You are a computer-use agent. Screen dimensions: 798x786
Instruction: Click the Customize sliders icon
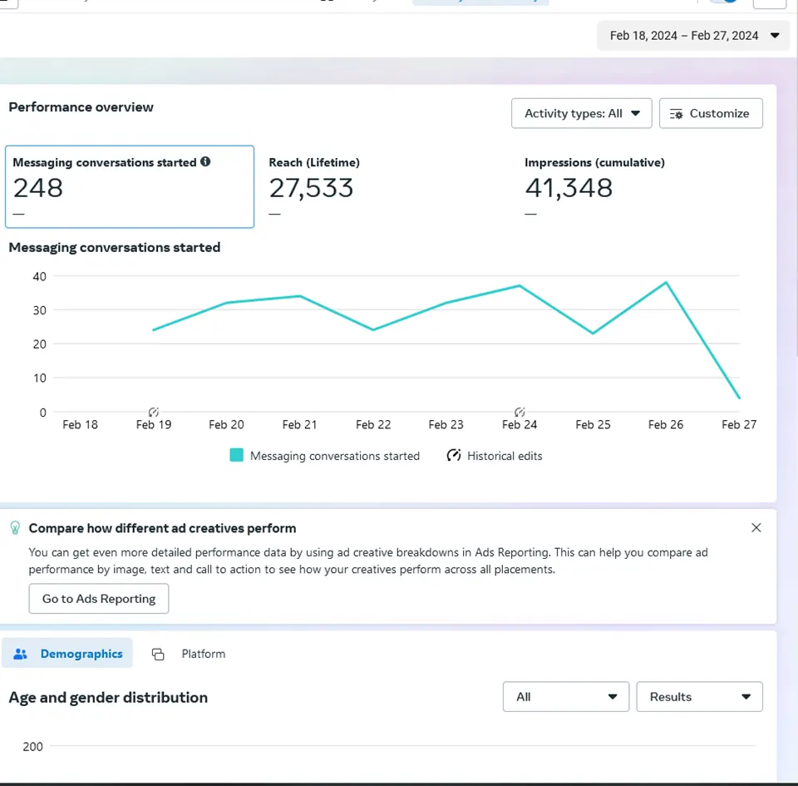click(x=676, y=114)
